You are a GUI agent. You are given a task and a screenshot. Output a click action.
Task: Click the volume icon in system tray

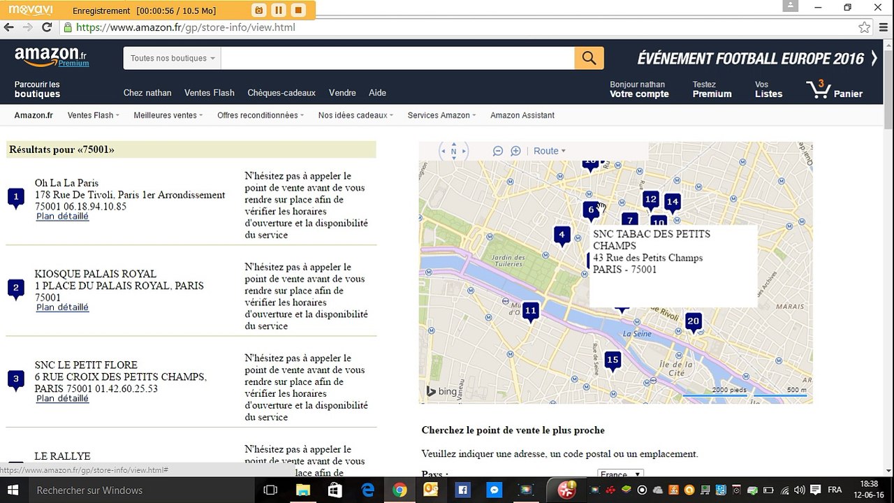click(x=800, y=490)
